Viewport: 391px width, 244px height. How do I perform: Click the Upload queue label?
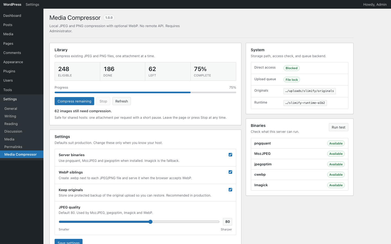(265, 79)
